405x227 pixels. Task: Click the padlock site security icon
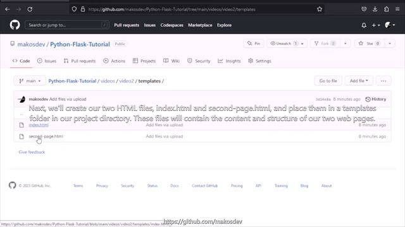click(x=83, y=9)
